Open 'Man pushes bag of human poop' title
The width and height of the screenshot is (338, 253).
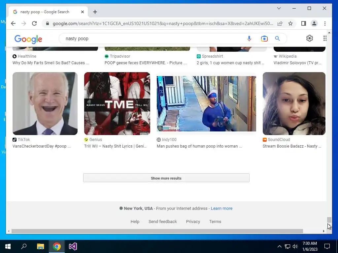point(199,146)
